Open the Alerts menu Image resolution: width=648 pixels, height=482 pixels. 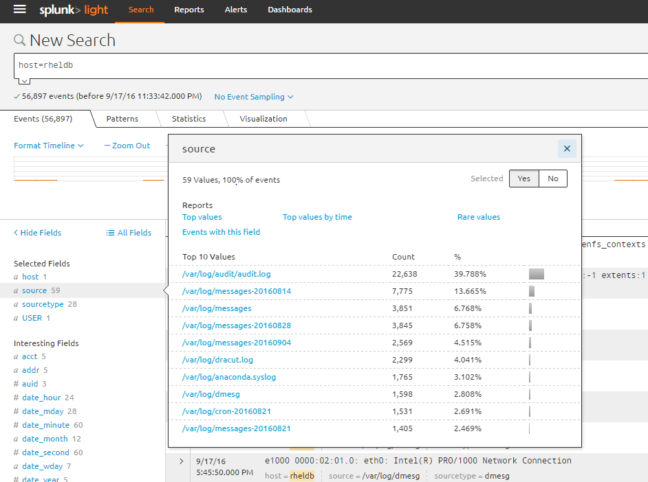236,10
